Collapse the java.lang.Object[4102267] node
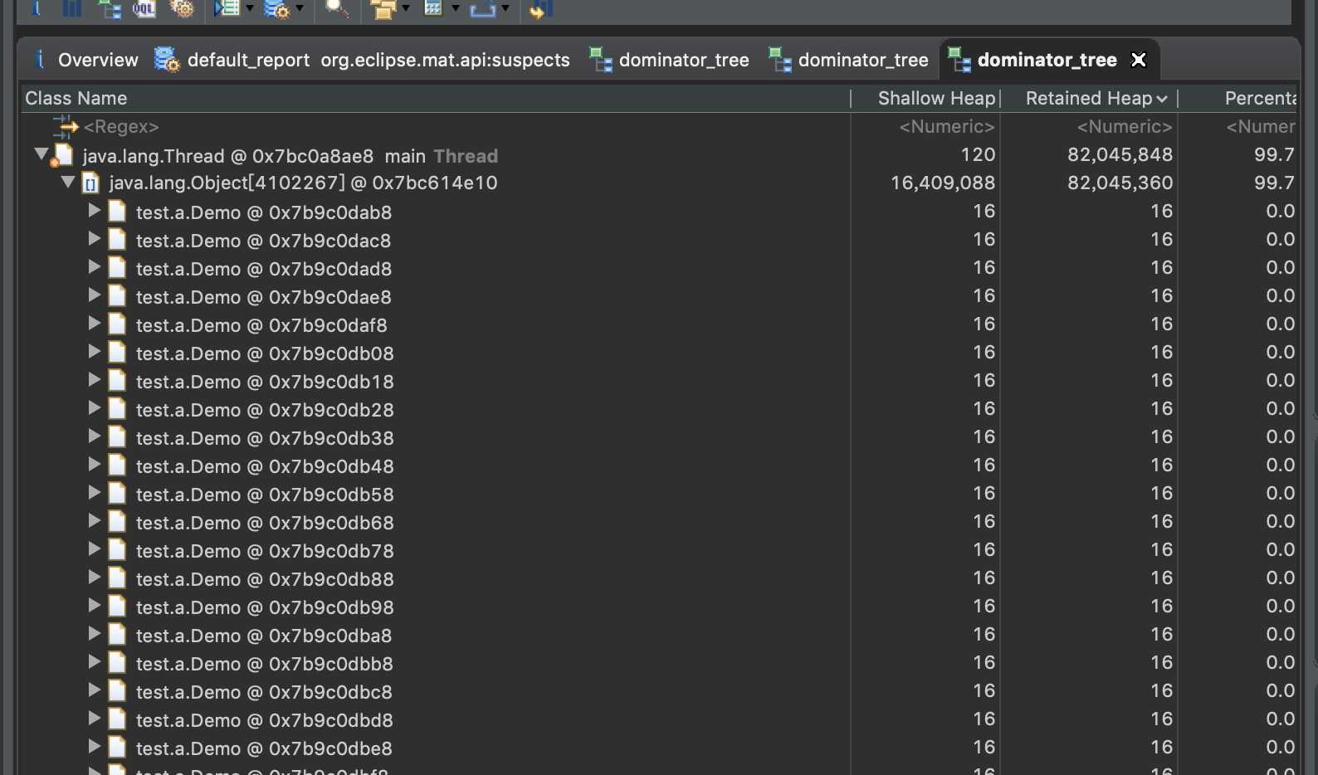Screen dimensions: 1318x775 pyautogui.click(x=68, y=182)
